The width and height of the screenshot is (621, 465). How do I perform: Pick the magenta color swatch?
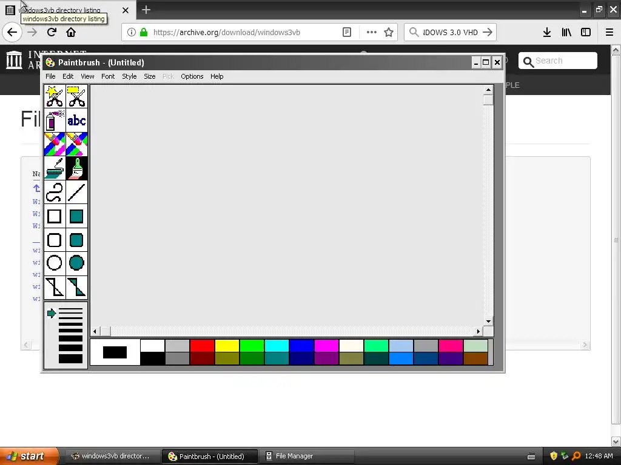327,346
